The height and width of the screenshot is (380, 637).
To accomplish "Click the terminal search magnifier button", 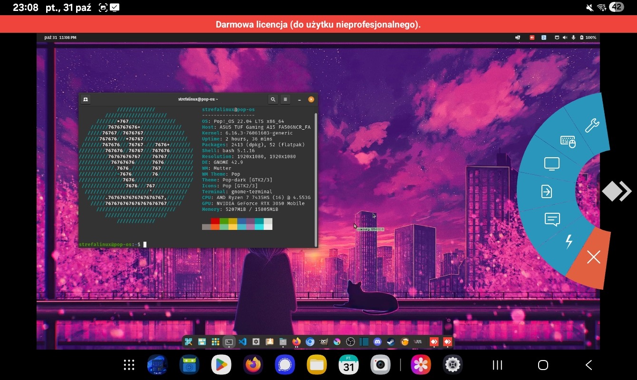I will click(x=273, y=99).
